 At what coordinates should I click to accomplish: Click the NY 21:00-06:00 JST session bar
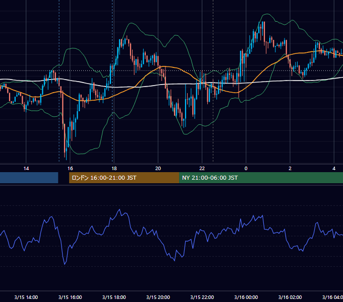click(x=261, y=178)
